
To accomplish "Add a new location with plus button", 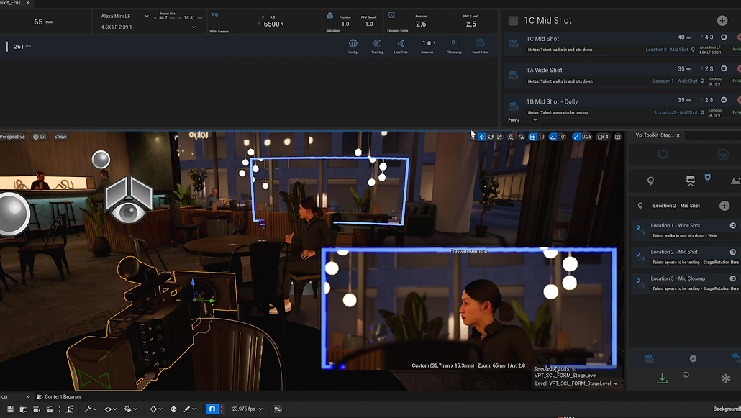I will point(724,206).
